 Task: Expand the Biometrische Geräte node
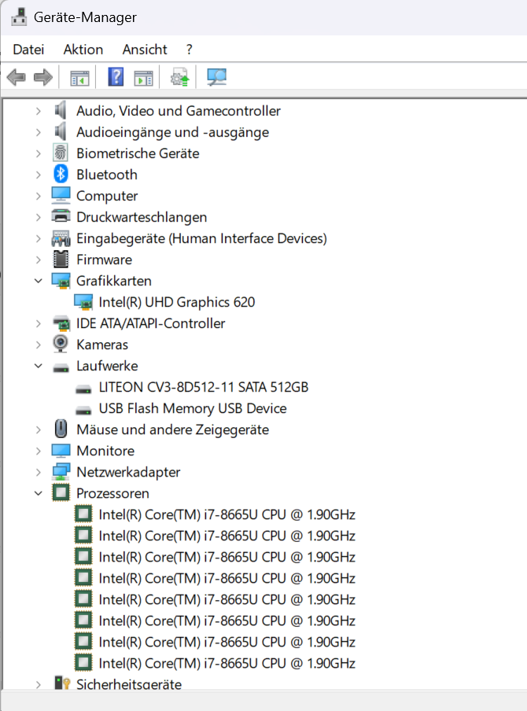point(39,153)
